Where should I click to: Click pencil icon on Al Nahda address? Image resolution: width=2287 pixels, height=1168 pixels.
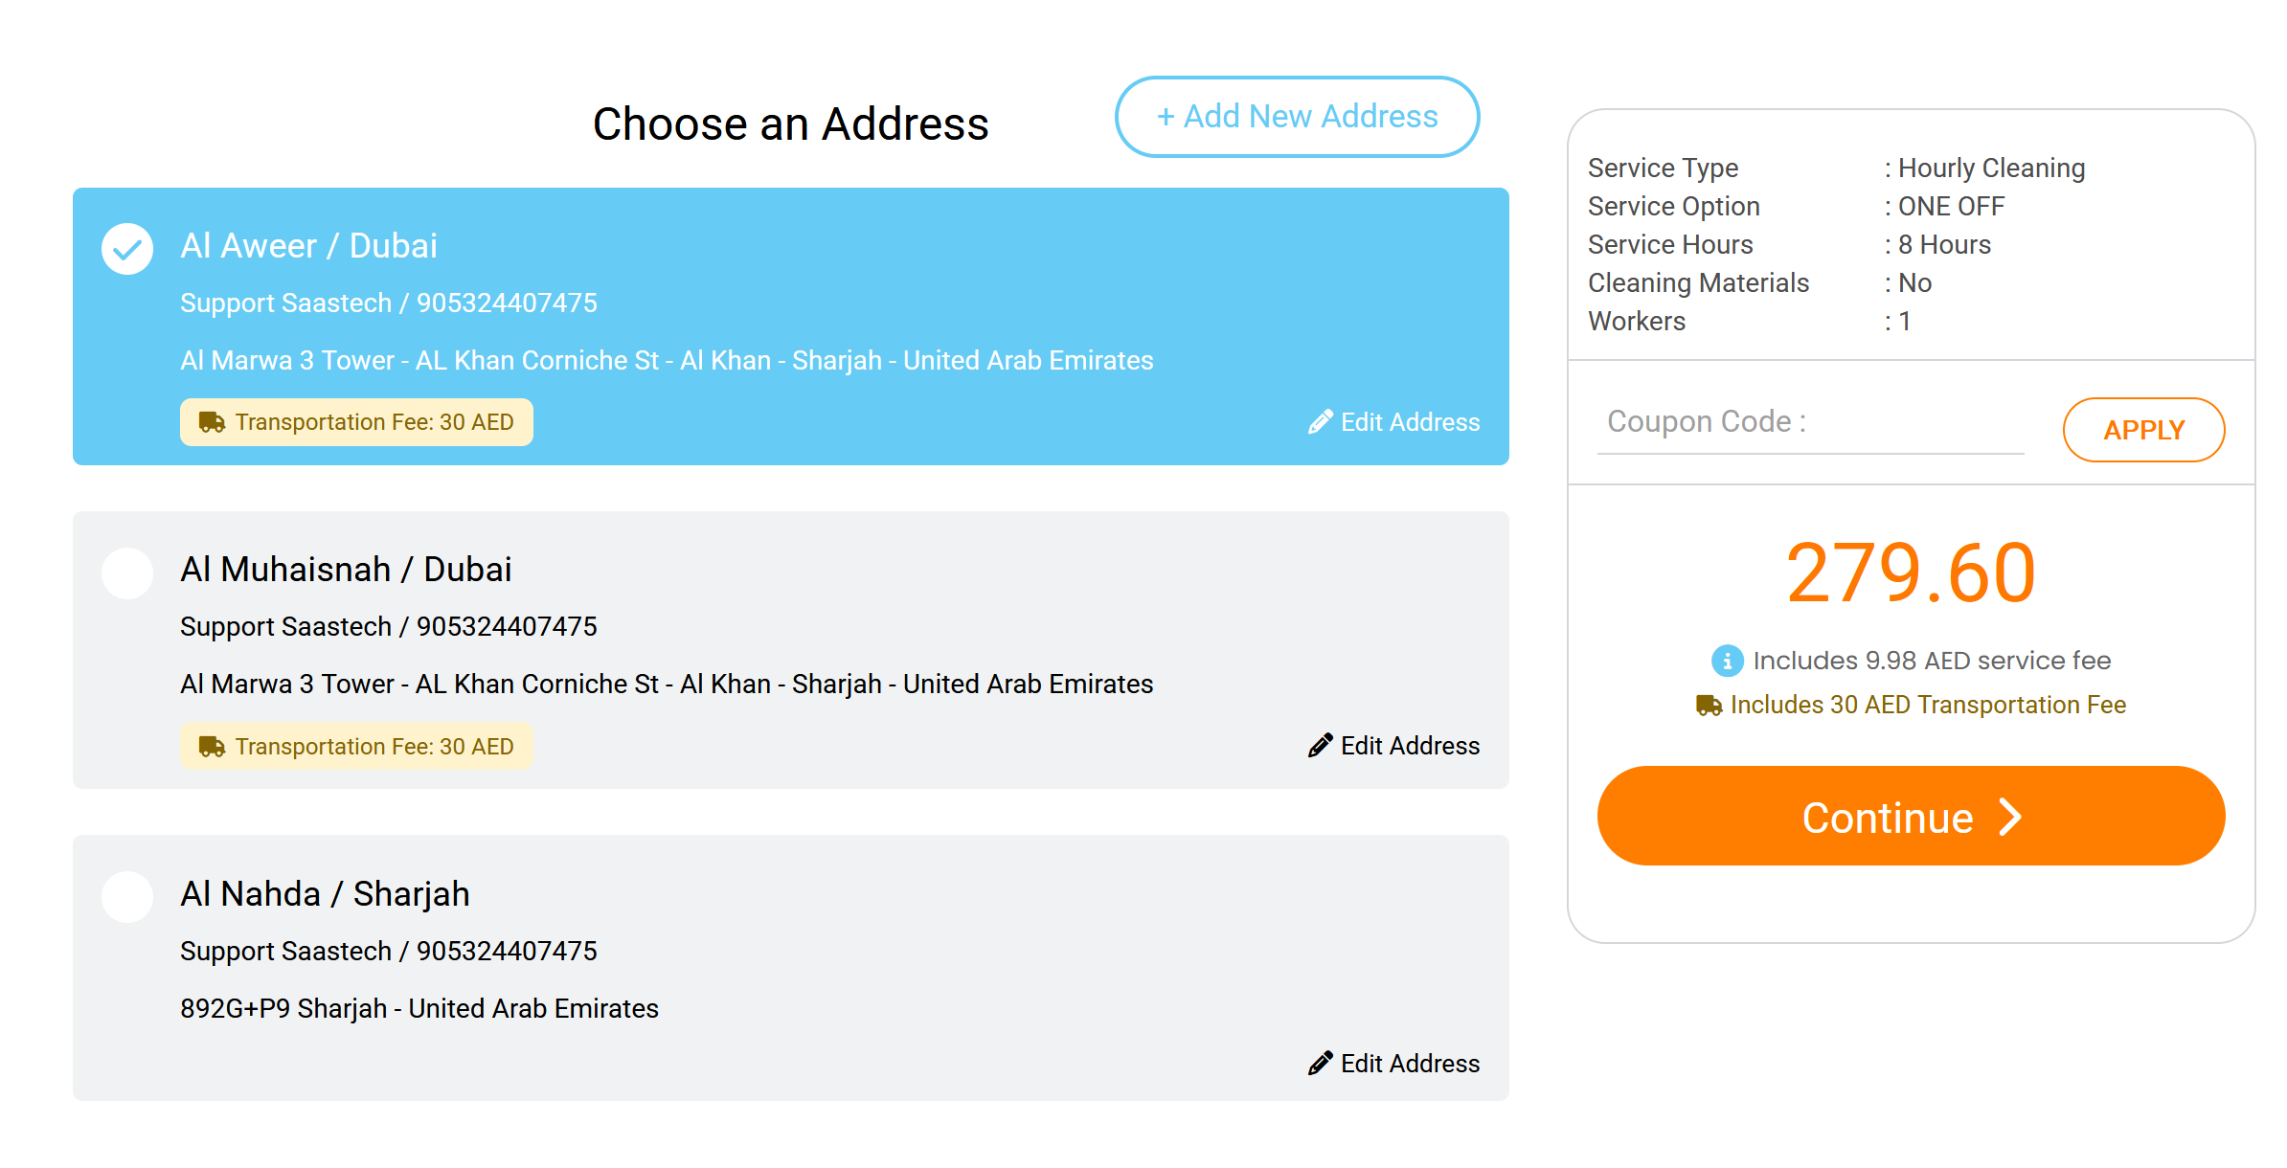point(1321,1064)
